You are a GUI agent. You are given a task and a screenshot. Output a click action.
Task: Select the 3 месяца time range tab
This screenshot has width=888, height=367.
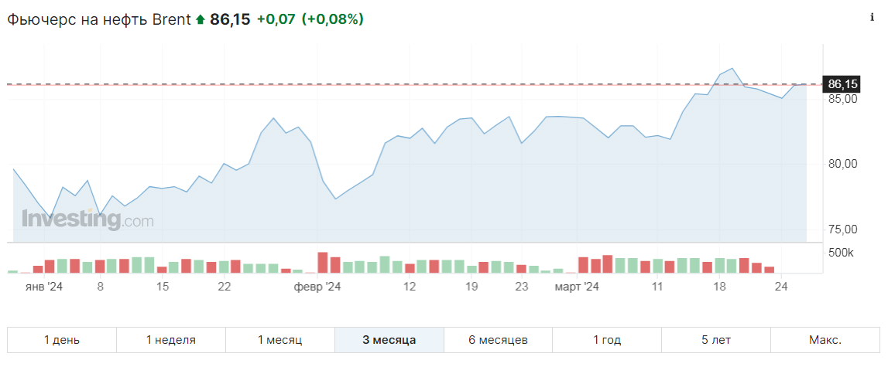coord(389,340)
